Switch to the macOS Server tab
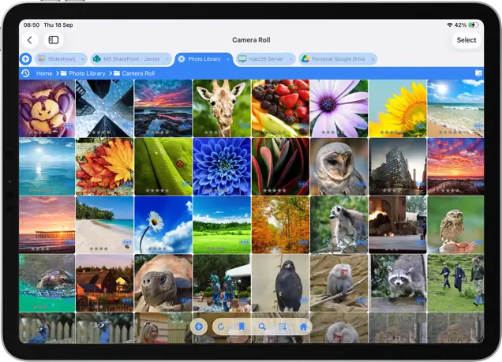This screenshot has width=502, height=362. (264, 59)
